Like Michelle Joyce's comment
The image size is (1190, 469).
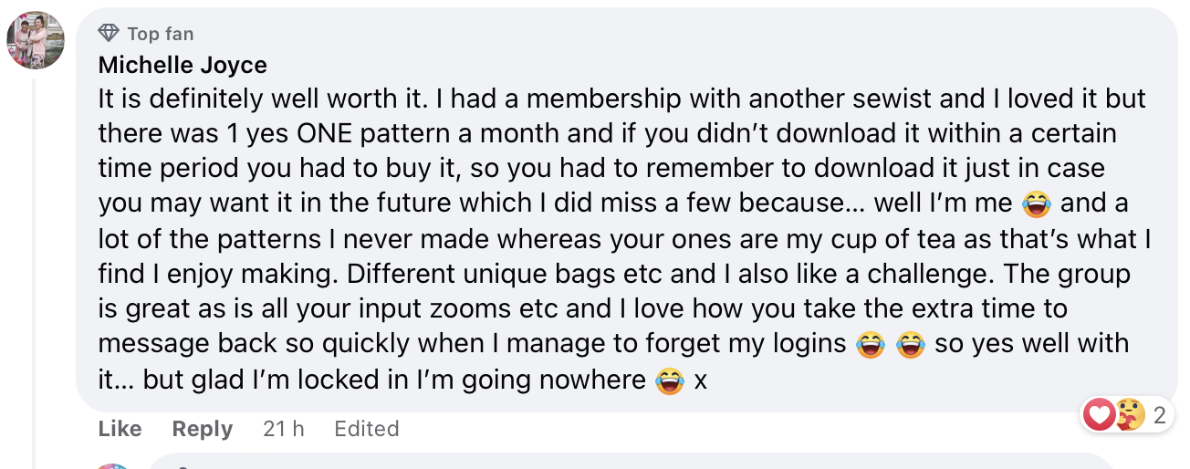point(120,429)
